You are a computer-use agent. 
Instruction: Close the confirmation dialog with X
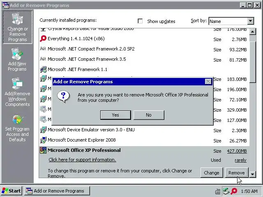click(208, 82)
